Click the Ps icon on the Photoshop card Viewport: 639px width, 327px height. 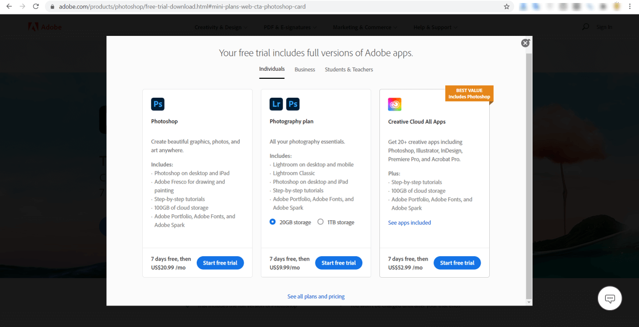[x=158, y=104]
